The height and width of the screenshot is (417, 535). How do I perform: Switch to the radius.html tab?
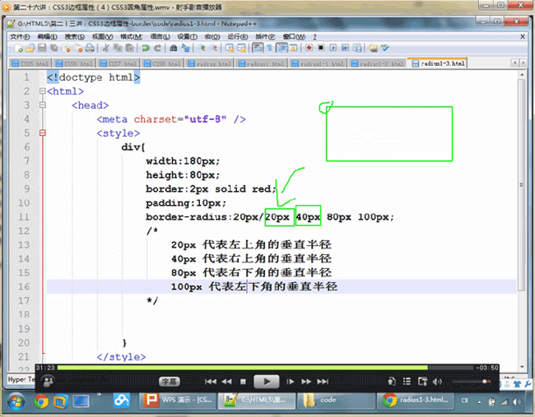209,63
